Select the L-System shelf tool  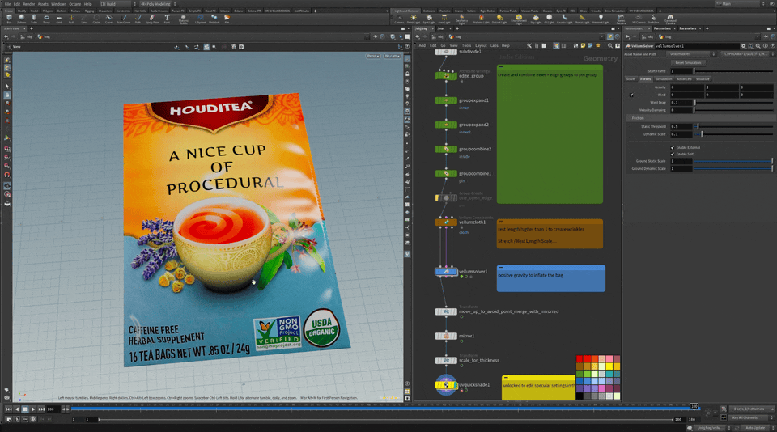click(x=200, y=19)
